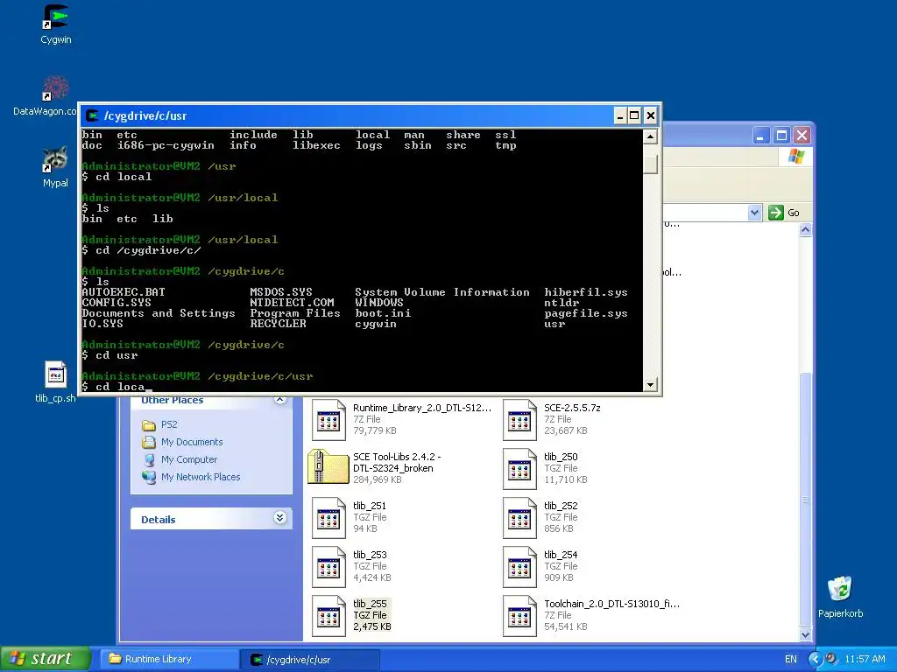897x672 pixels.
Task: Open the Start menu
Action: coord(46,659)
